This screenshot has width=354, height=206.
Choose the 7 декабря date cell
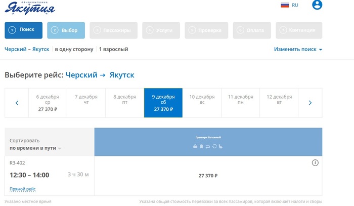point(86,103)
